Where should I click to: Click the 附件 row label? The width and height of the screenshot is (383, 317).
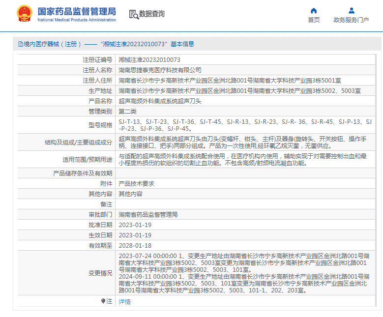pos(106,184)
